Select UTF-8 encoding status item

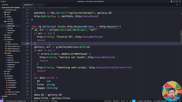123,101
